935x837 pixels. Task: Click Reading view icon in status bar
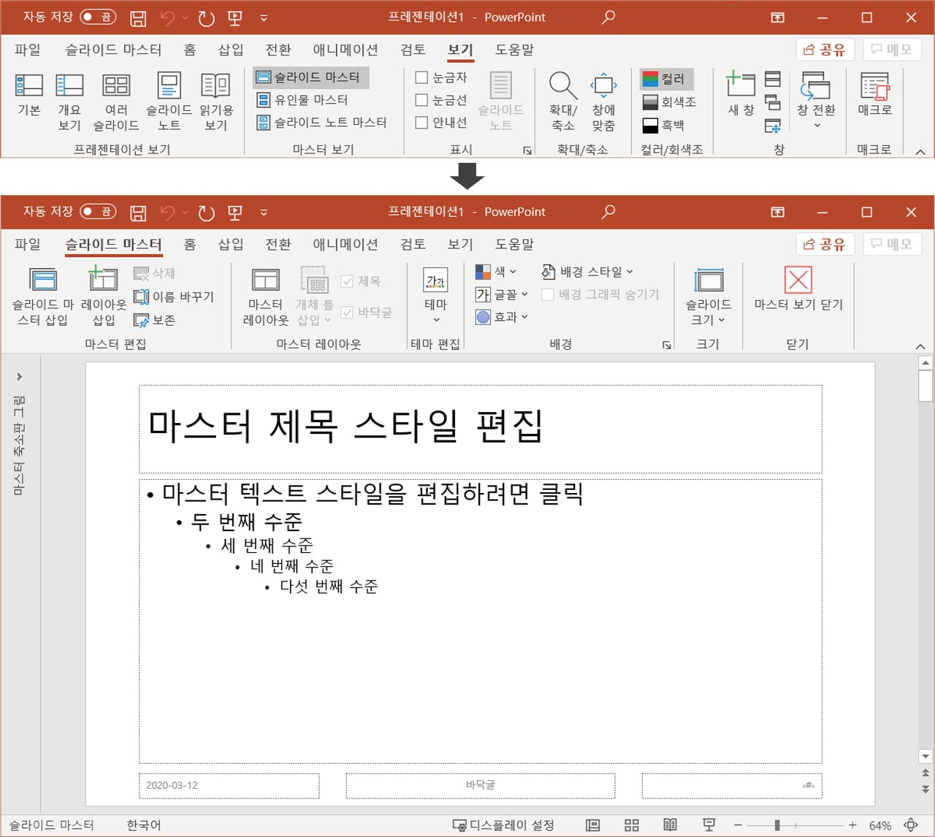[x=670, y=825]
